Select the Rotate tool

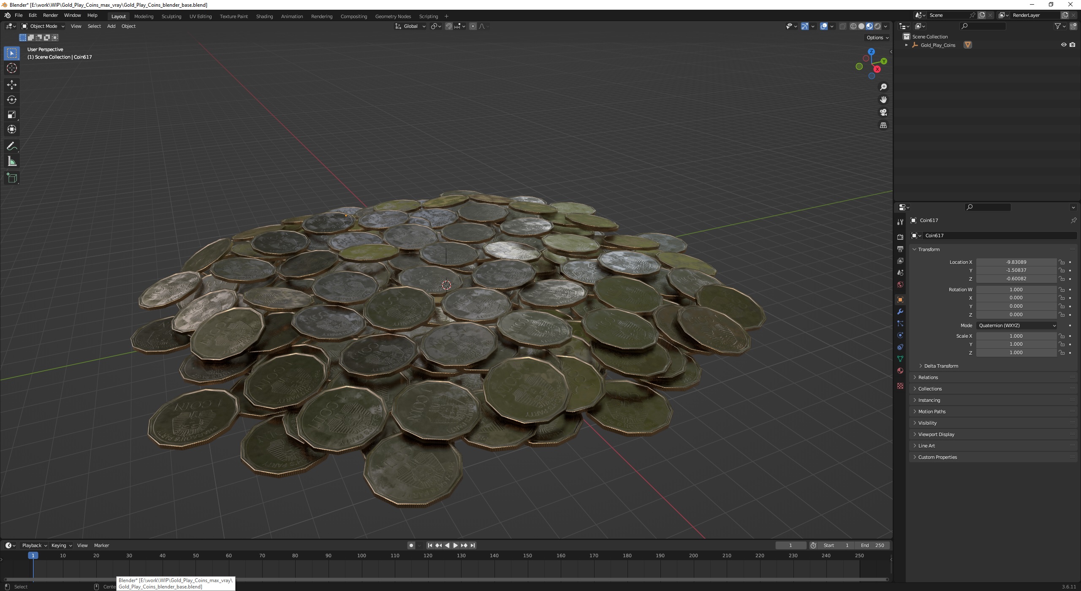12,100
